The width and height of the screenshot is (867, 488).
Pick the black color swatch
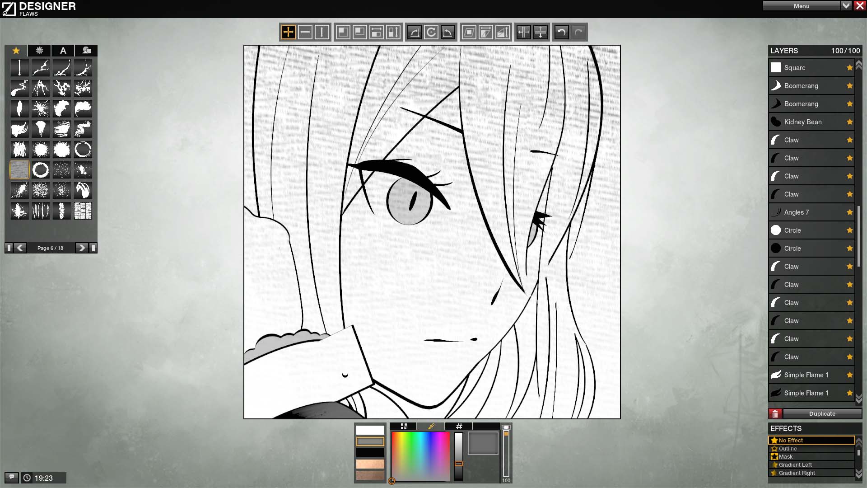click(370, 452)
